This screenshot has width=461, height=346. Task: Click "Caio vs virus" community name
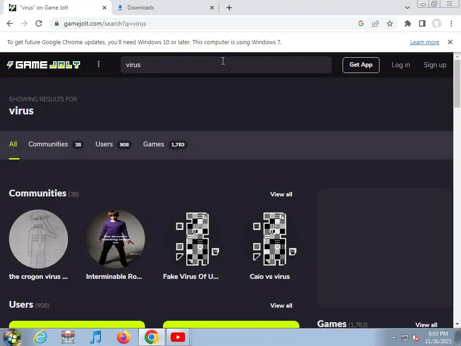click(x=270, y=277)
